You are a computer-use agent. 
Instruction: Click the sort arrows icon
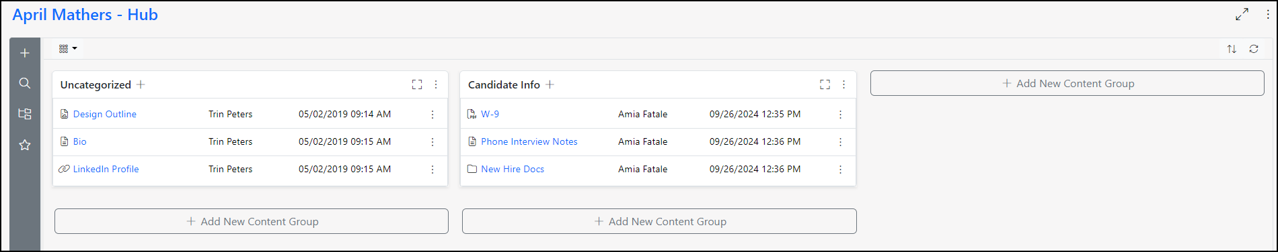(1232, 49)
